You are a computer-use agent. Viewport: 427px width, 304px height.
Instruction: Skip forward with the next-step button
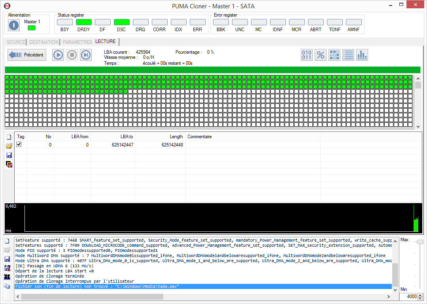point(86,55)
